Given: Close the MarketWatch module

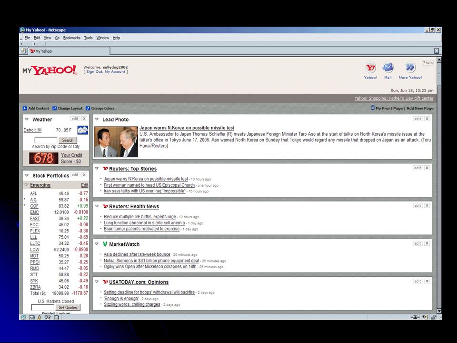Looking at the screenshot, I should (427, 243).
